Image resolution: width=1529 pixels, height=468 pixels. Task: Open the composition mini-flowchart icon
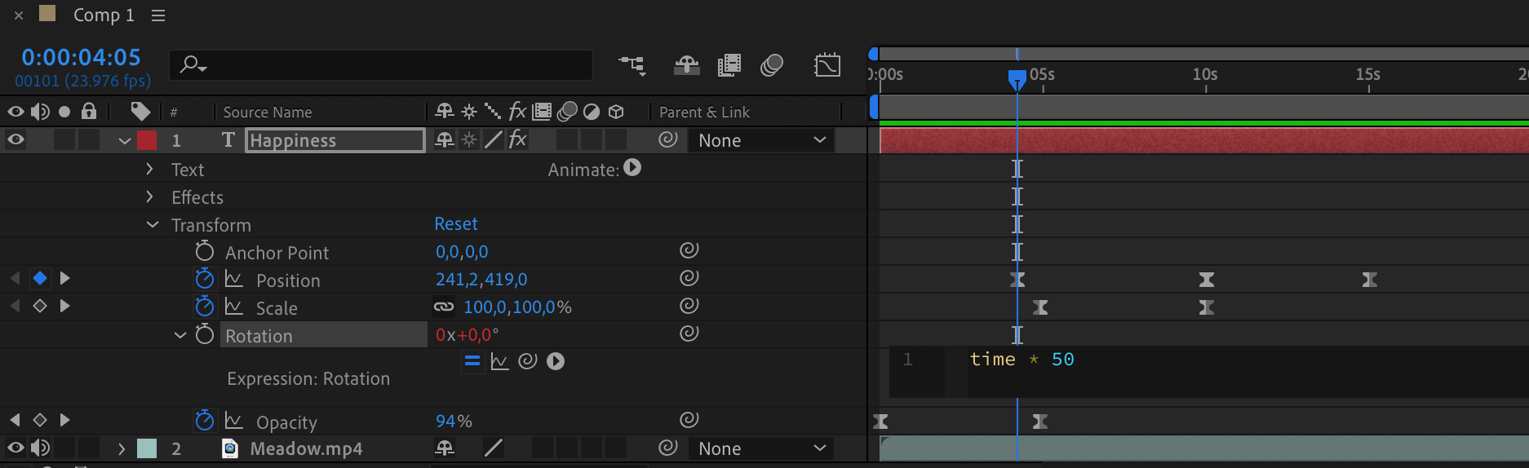632,65
